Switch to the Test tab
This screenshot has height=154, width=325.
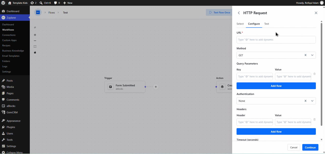pos(266,24)
